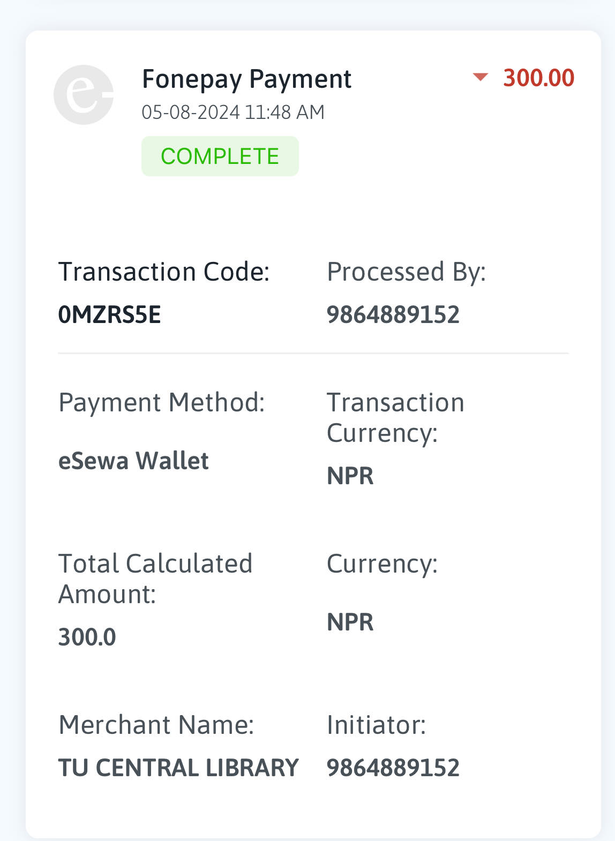Tap the Merchant Name label

tap(156, 725)
